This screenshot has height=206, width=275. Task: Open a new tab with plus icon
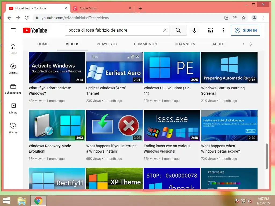point(140,8)
